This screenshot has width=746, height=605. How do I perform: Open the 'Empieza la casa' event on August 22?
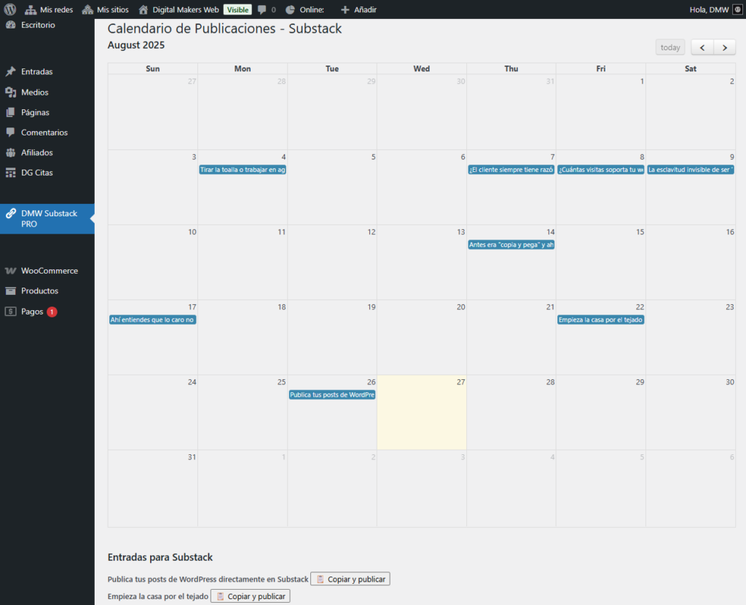601,320
